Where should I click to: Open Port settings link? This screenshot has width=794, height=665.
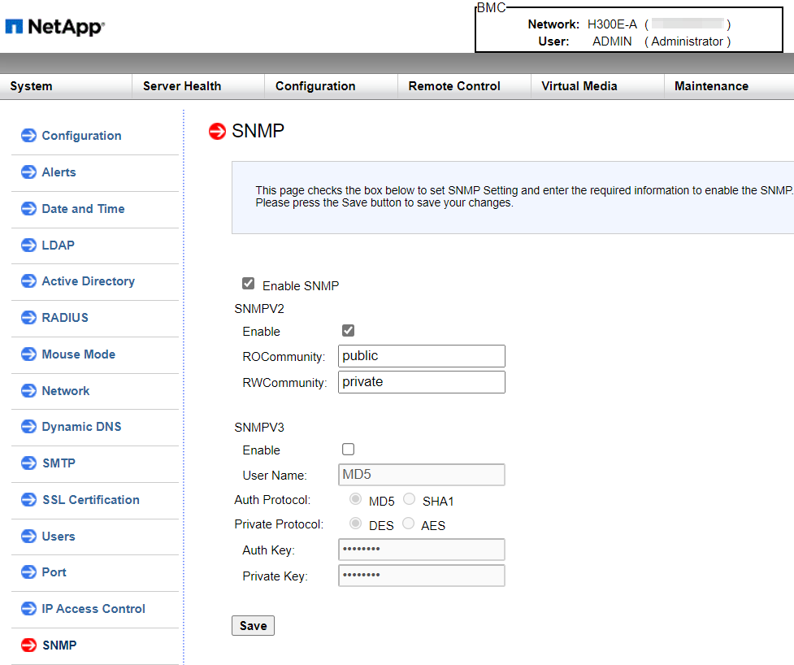coord(54,572)
